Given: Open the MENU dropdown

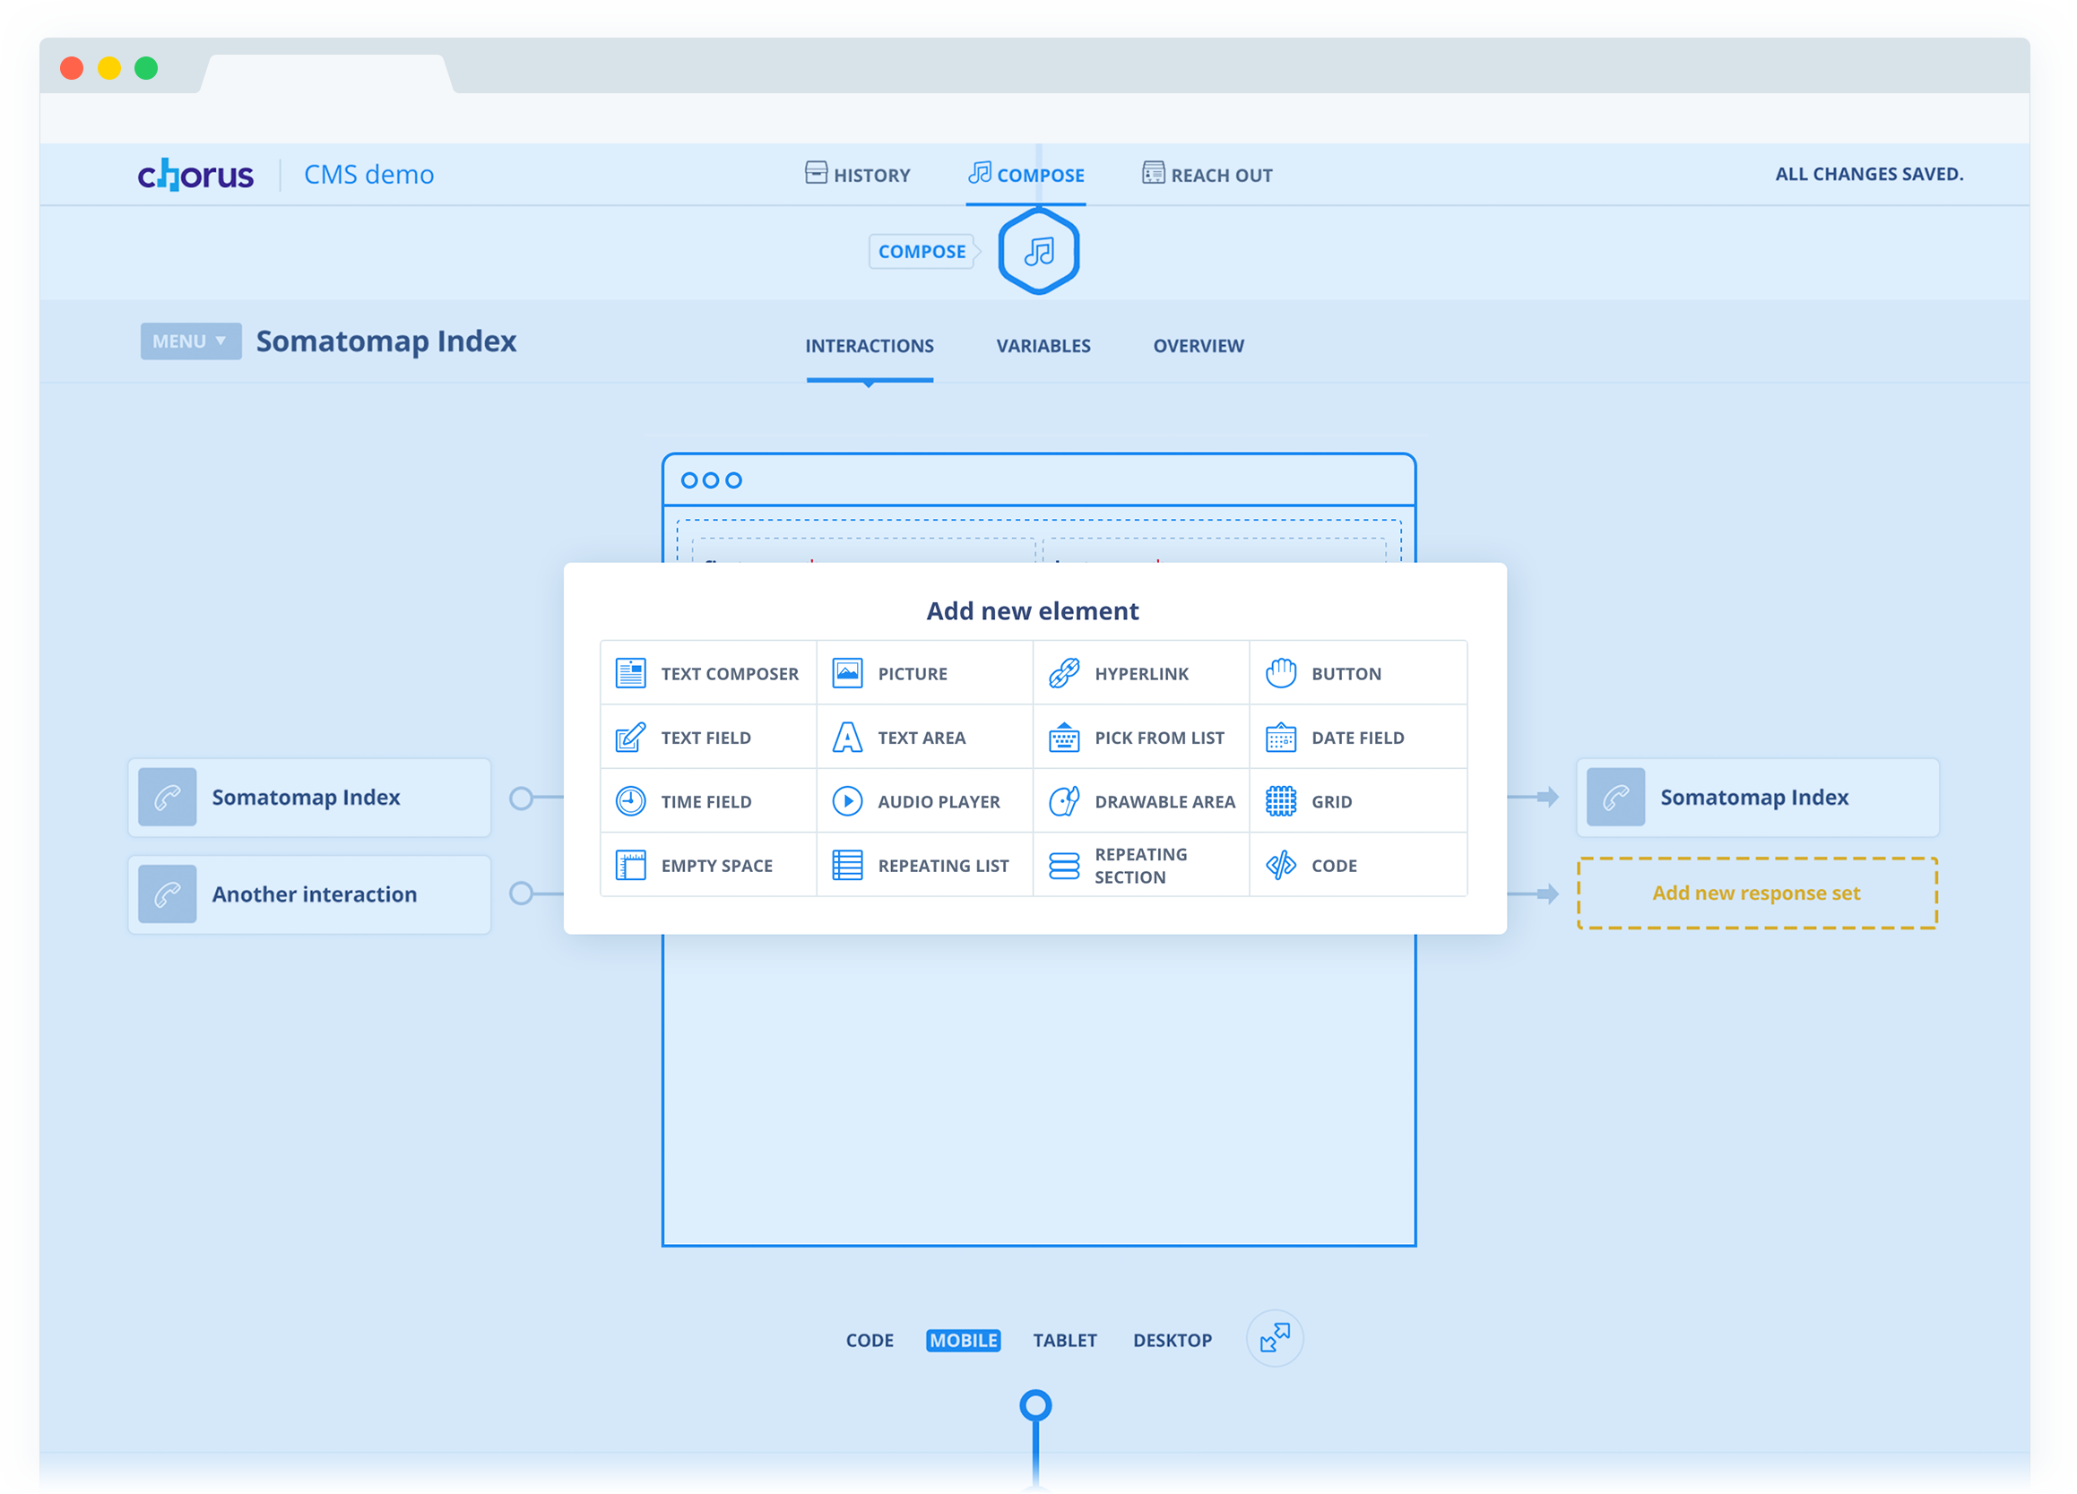Looking at the screenshot, I should pos(189,341).
